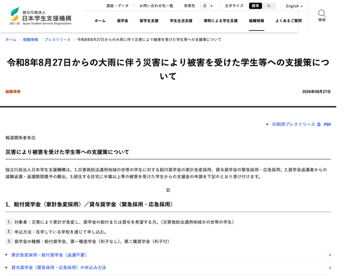This screenshot has width=347, height=279.
Task: Open 寄附による学生支援 navigation menu
Action: pyautogui.click(x=221, y=21)
